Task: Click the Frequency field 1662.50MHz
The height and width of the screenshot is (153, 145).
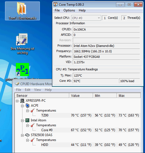Action: tap(106, 51)
